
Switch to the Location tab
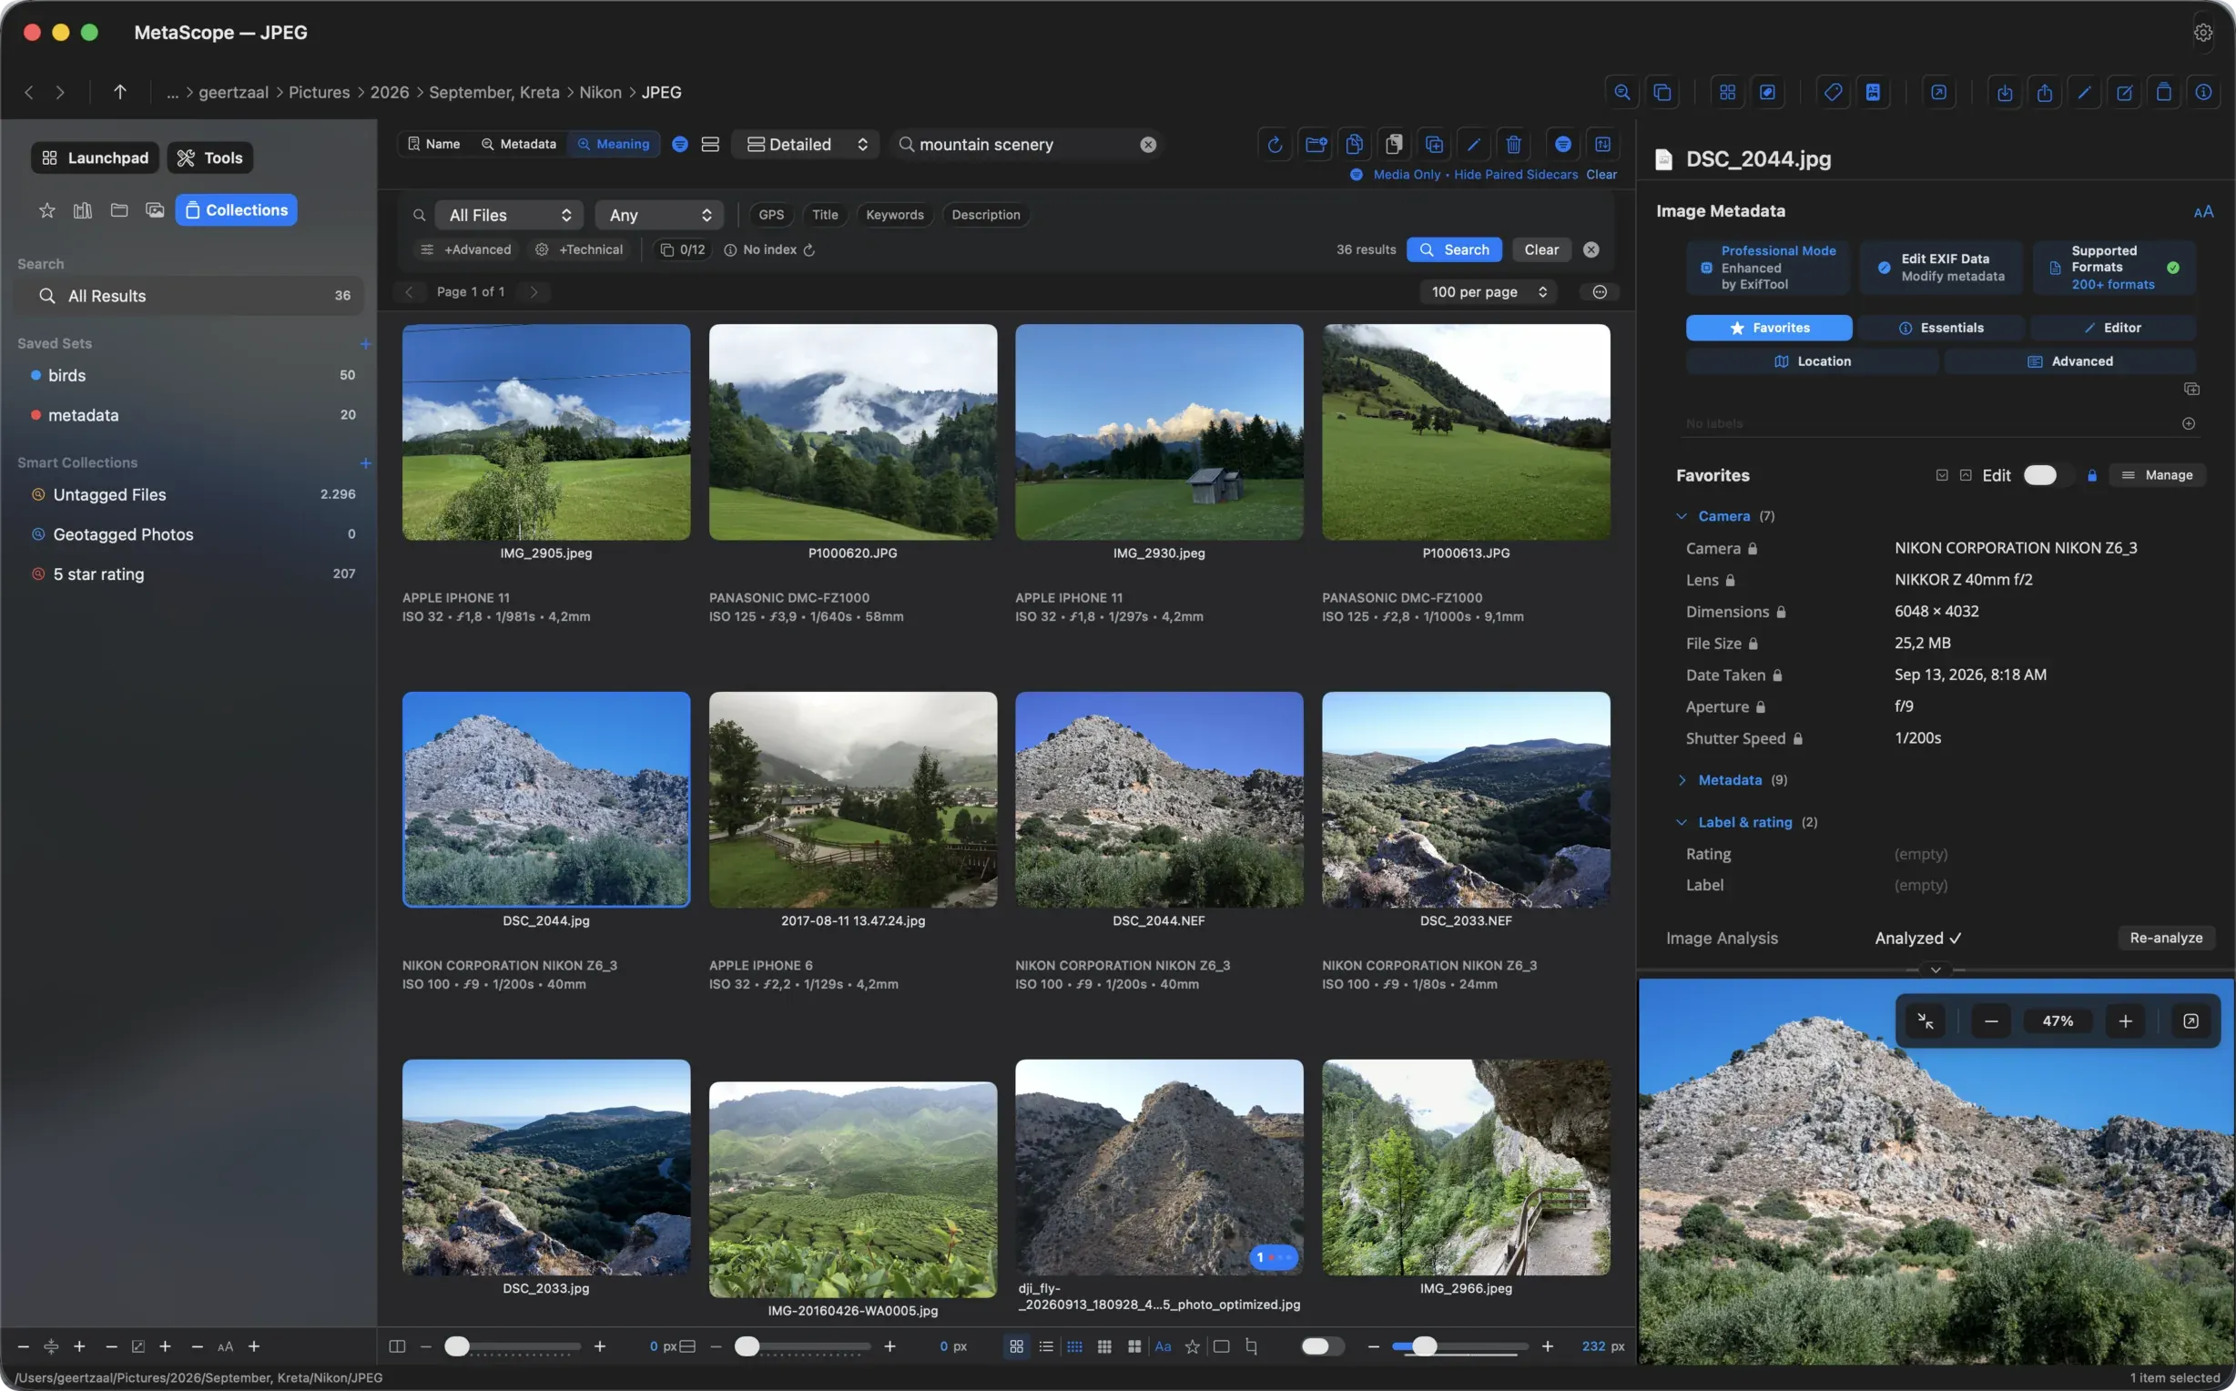[x=1811, y=361]
